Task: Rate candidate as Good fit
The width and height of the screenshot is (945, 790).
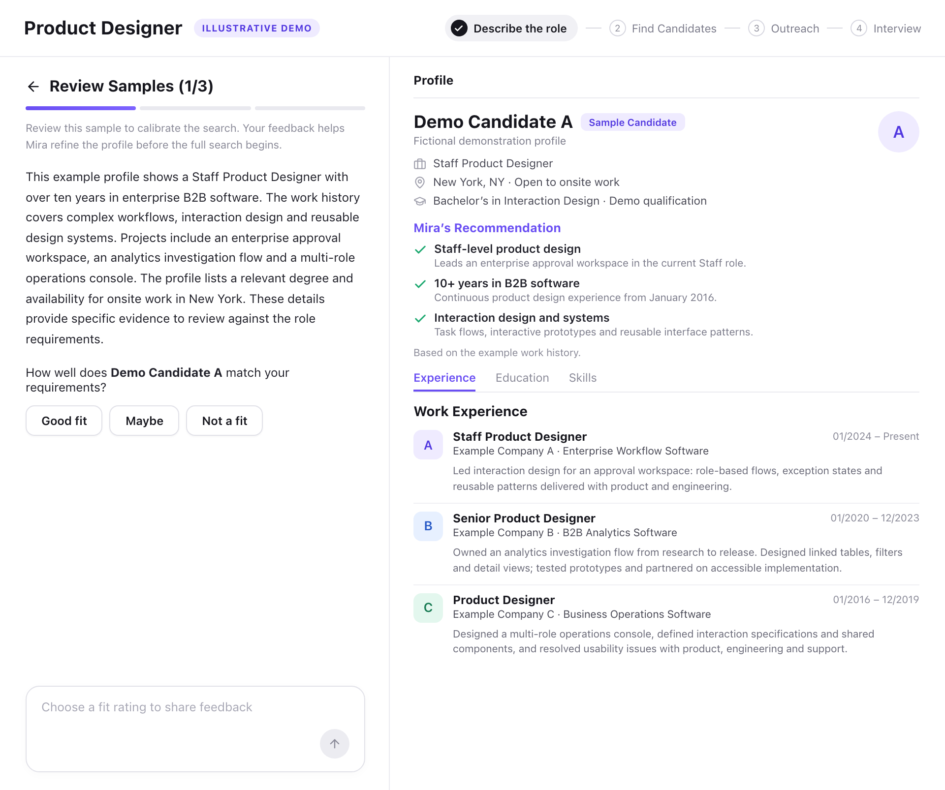Action: (64, 421)
